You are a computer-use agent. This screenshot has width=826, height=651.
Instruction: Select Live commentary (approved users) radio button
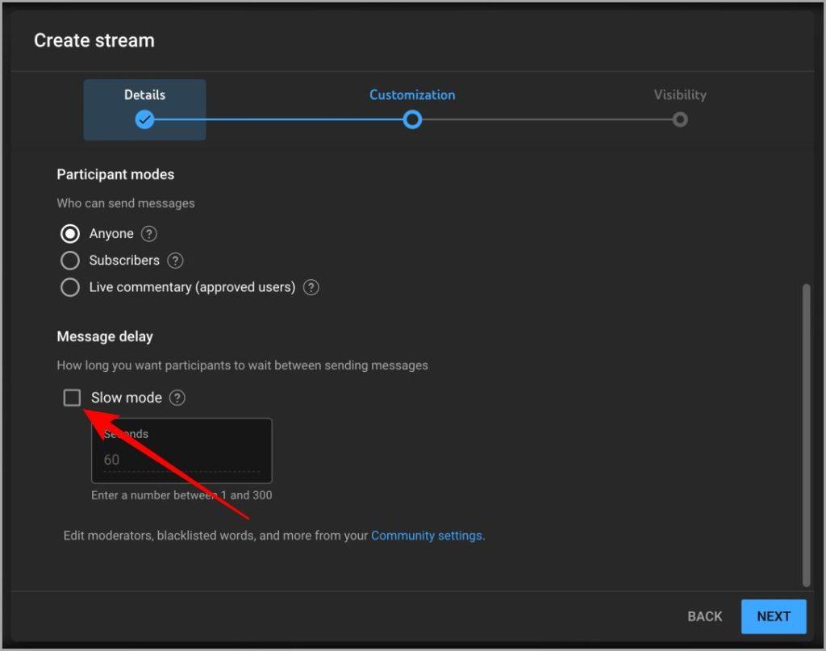pyautogui.click(x=70, y=287)
